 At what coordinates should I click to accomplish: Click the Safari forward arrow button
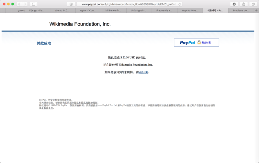(x=25, y=4)
